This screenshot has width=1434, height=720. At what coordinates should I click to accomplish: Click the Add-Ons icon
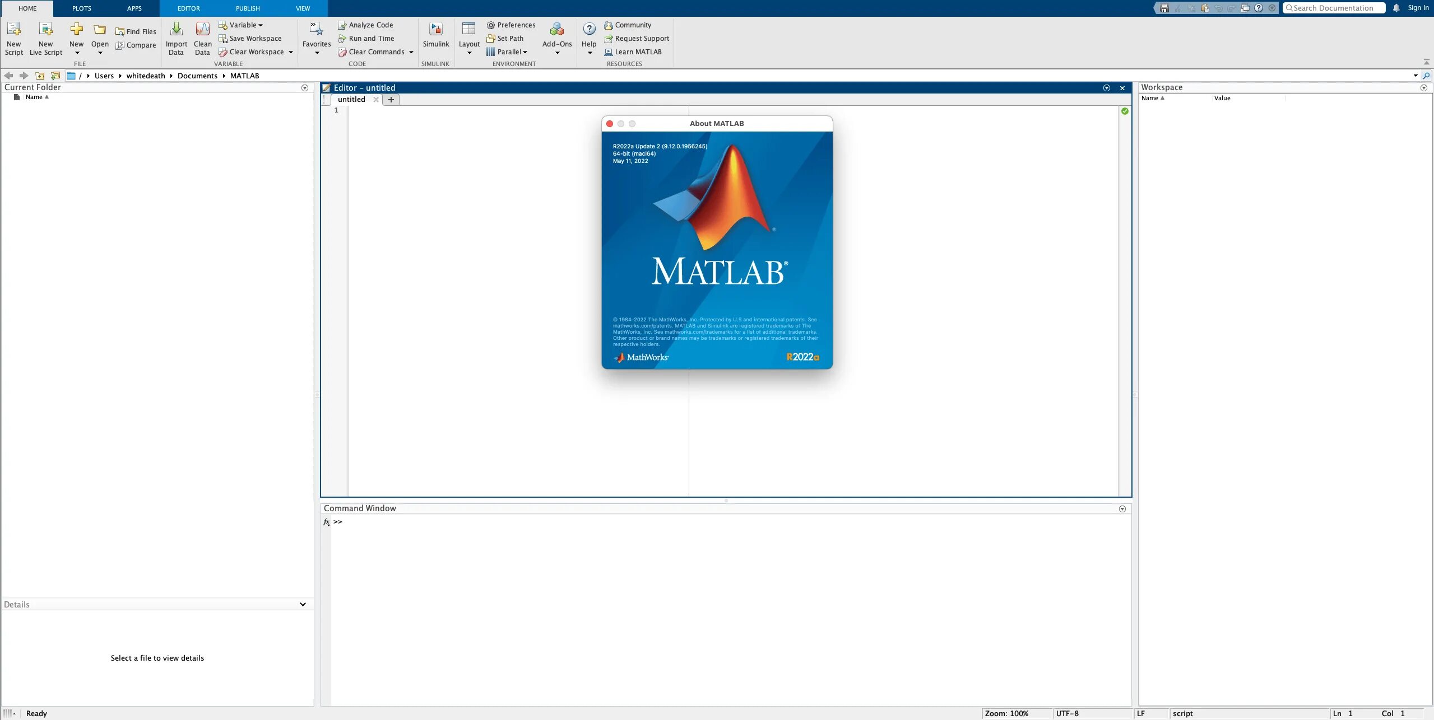coord(556,29)
